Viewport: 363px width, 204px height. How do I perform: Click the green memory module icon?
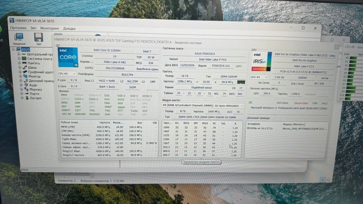click(241, 82)
